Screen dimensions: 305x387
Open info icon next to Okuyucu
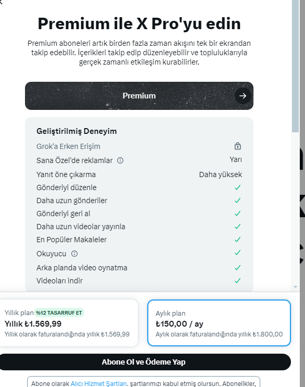click(x=74, y=254)
